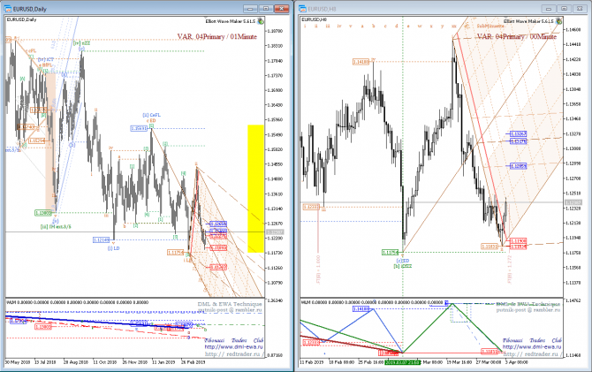Select wave label 'iii' in H8 label row
The width and height of the screenshot is (592, 372).
click(328, 26)
